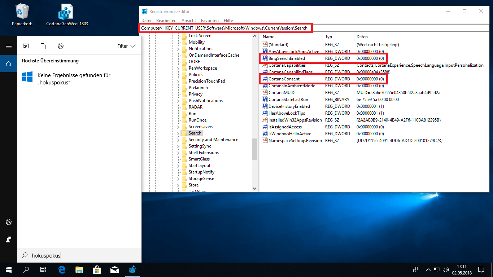
Task: Select Registry Editor icon on taskbar
Action: click(132, 269)
